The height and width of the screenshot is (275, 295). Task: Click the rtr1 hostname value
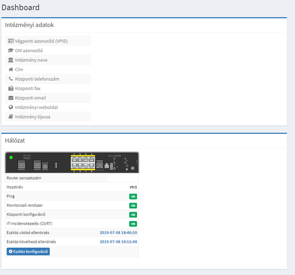pos(133,187)
